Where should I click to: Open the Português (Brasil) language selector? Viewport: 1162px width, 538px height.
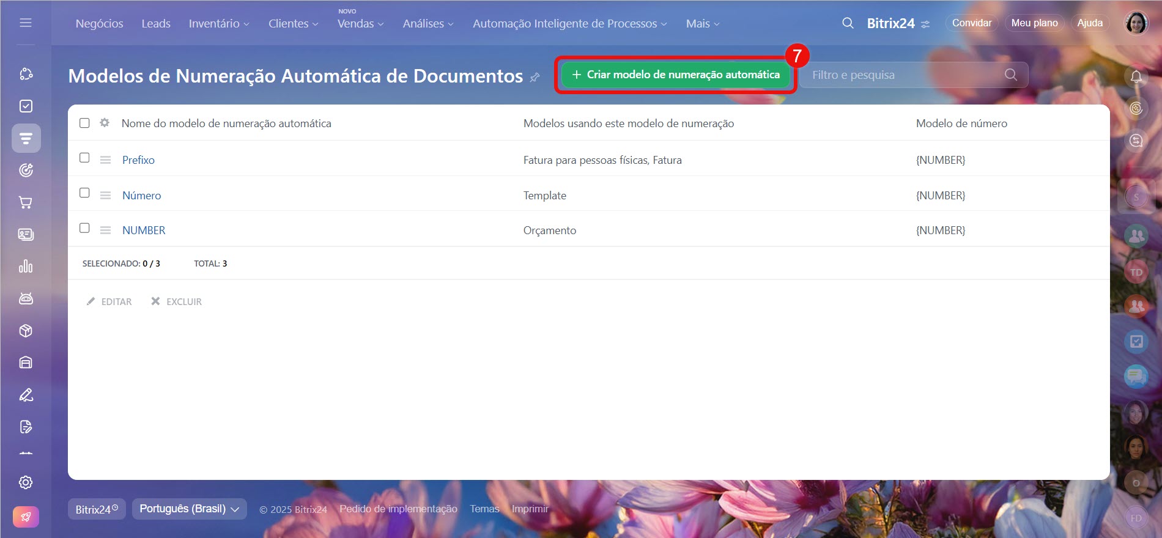click(x=189, y=509)
